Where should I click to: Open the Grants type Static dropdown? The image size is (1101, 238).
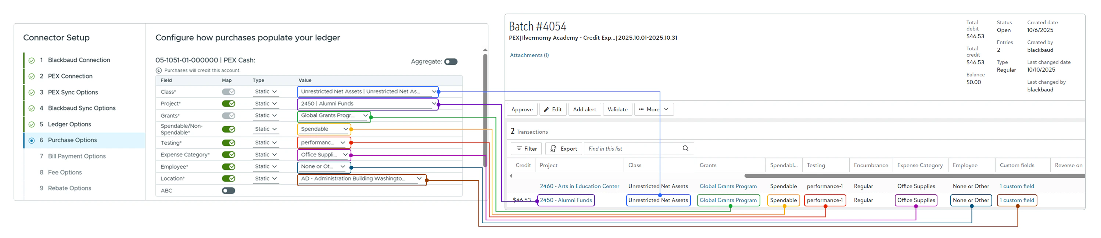[x=265, y=115]
